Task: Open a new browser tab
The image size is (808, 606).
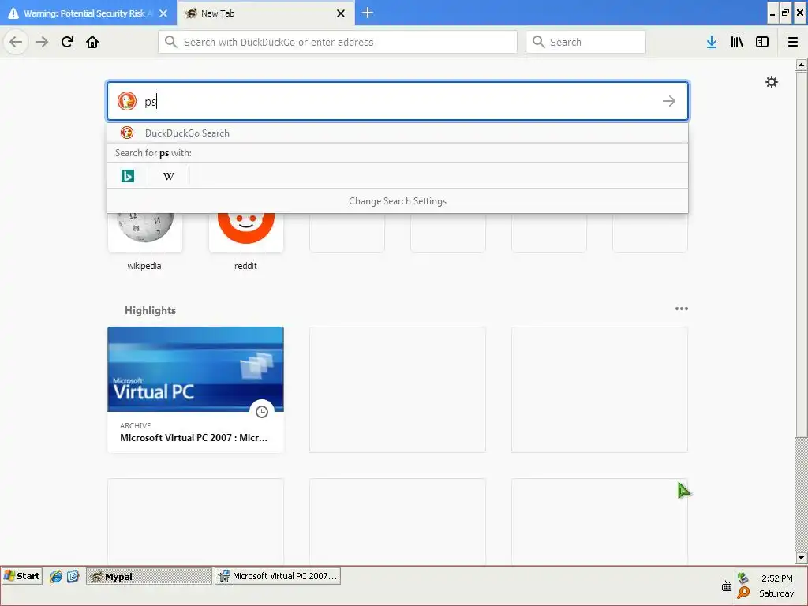Action: (368, 13)
